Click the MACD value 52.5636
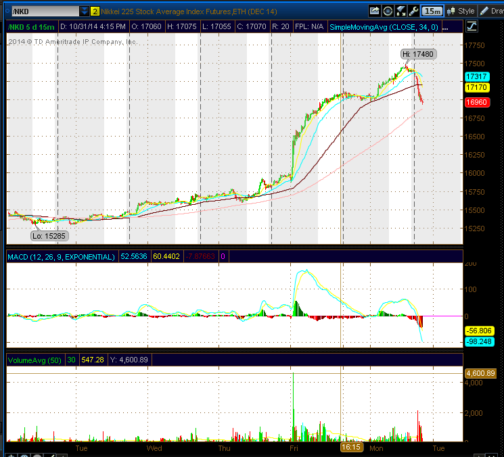The height and width of the screenshot is (457, 504). coord(134,256)
